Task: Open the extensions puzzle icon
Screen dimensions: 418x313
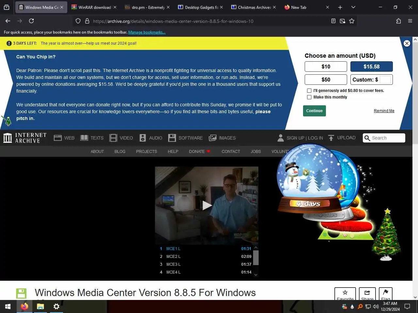Action: pyautogui.click(x=398, y=21)
